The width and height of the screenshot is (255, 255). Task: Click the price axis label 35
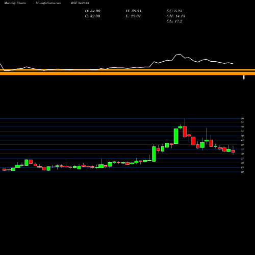[242, 149]
